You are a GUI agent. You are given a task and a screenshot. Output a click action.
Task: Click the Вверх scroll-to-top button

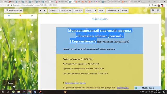pos(9,83)
